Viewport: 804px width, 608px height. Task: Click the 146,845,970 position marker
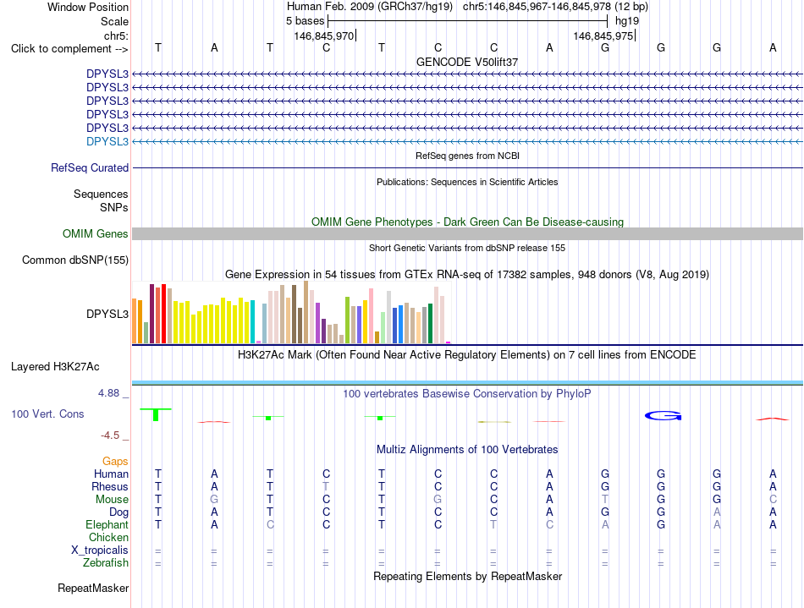click(324, 36)
